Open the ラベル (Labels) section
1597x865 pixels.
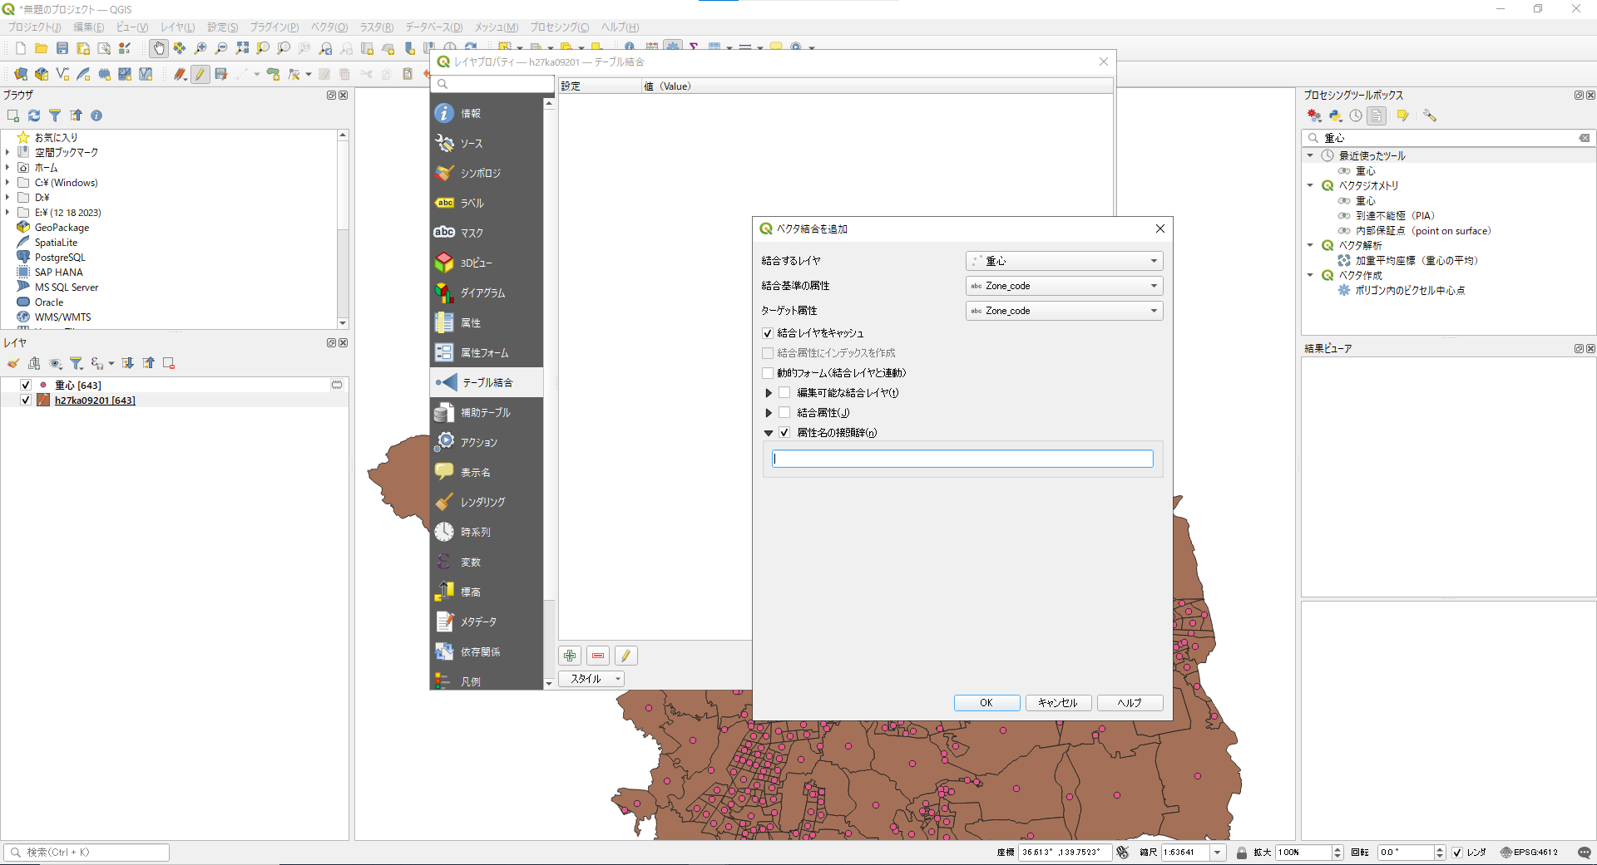coord(472,203)
